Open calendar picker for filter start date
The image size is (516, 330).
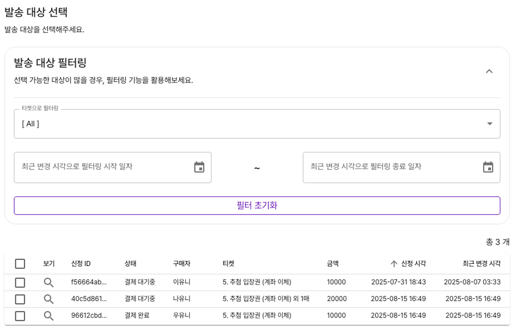pos(199,167)
